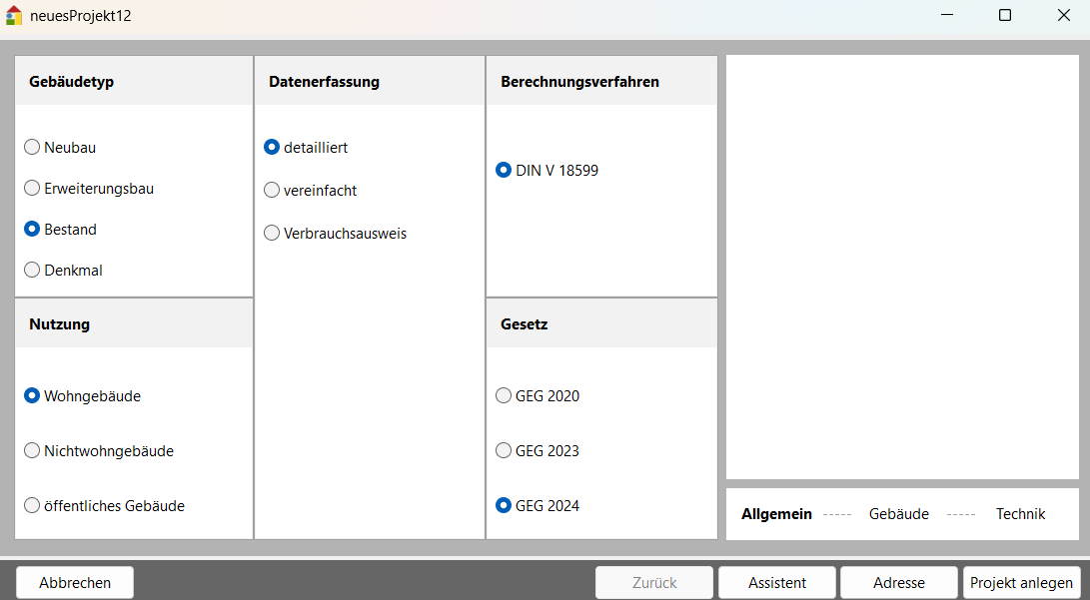Select the Neubau building type
Viewport: 1090px width, 600px height.
[32, 148]
